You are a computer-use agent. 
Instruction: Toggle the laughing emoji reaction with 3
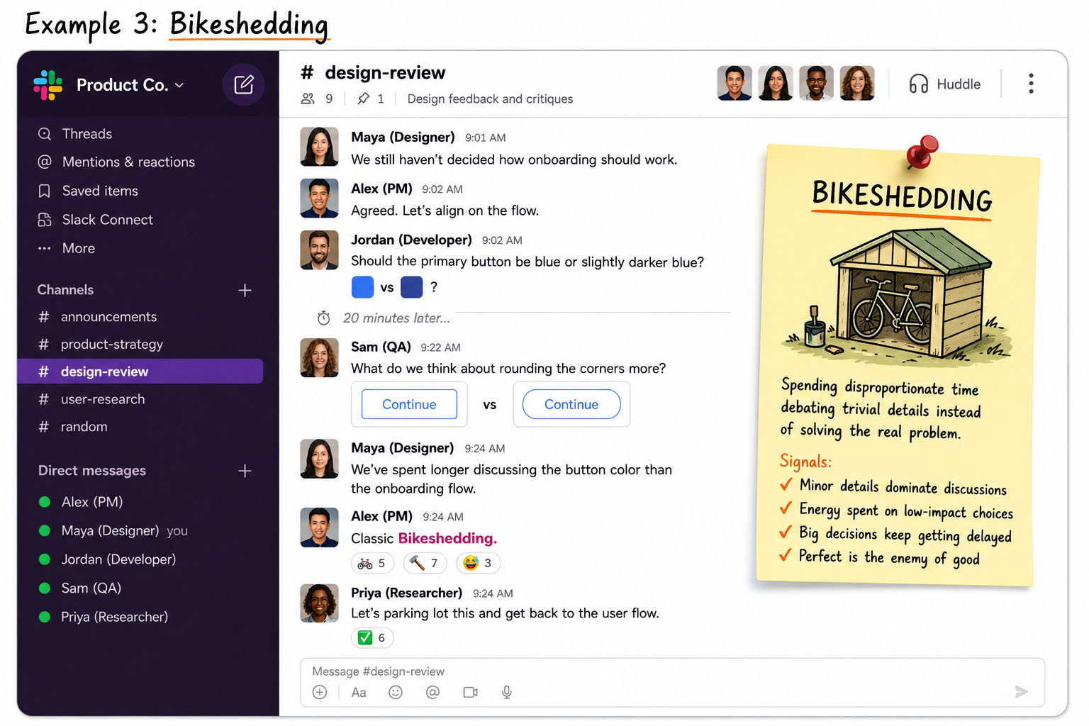click(x=478, y=563)
